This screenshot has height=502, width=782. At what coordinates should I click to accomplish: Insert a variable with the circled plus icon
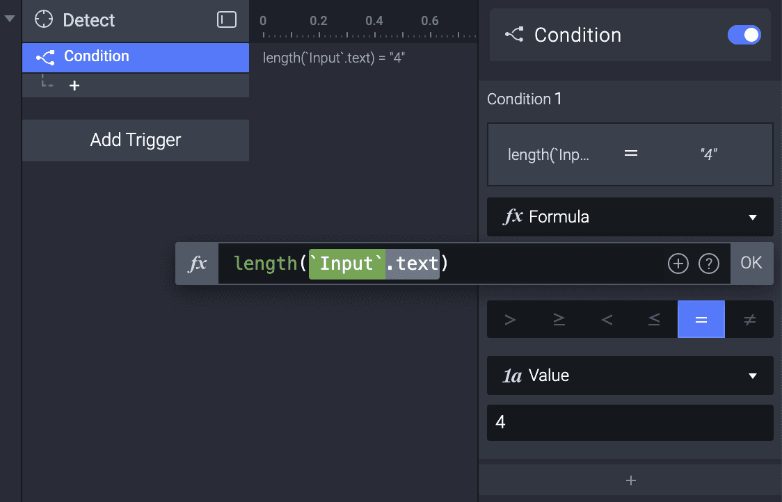[678, 264]
